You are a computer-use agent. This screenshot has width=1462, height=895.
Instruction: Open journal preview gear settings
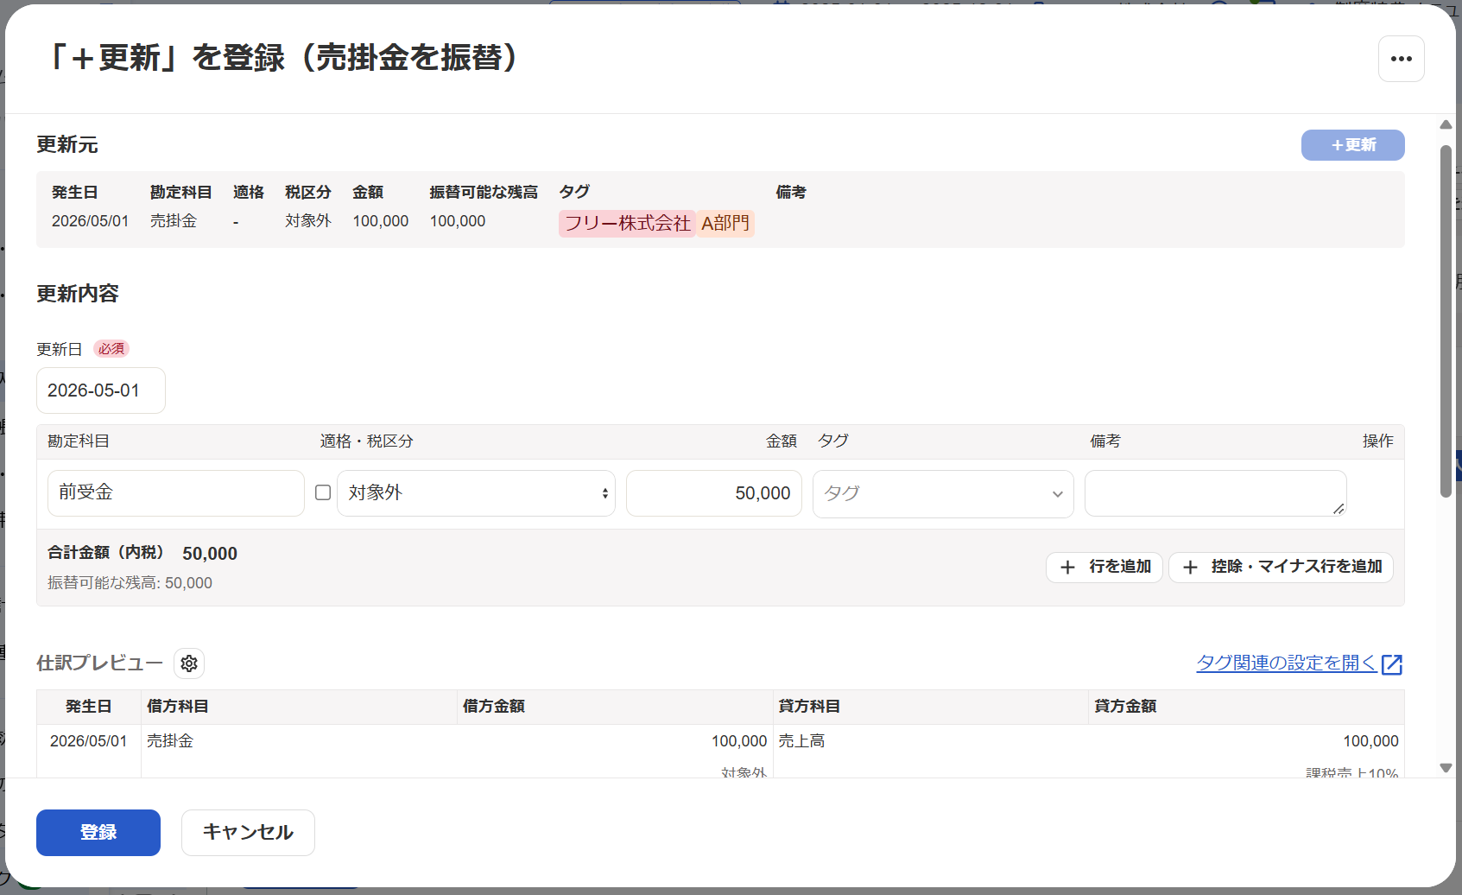coord(189,663)
